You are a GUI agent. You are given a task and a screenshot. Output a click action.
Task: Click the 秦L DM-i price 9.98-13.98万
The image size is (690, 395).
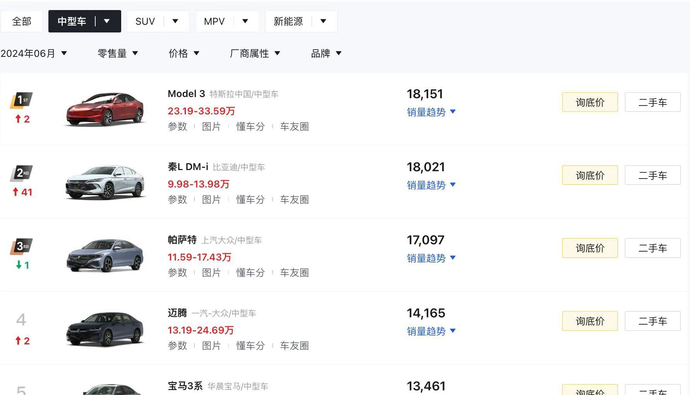click(199, 184)
